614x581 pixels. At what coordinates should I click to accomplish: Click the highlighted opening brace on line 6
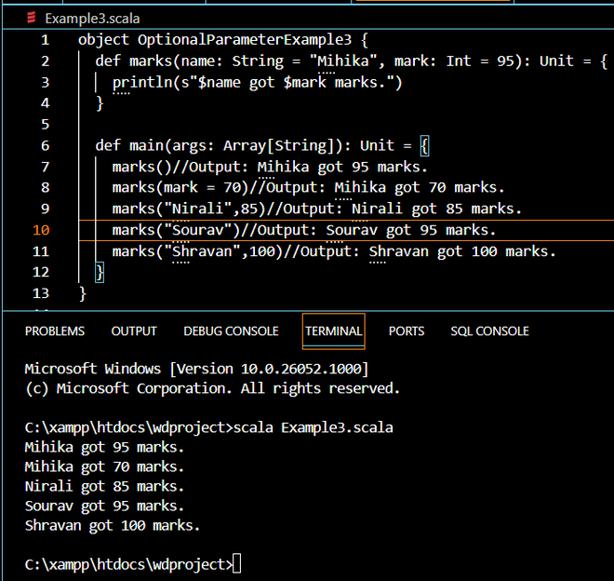(x=424, y=146)
